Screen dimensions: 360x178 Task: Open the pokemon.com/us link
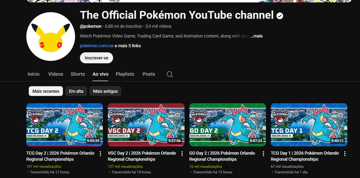coord(97,46)
